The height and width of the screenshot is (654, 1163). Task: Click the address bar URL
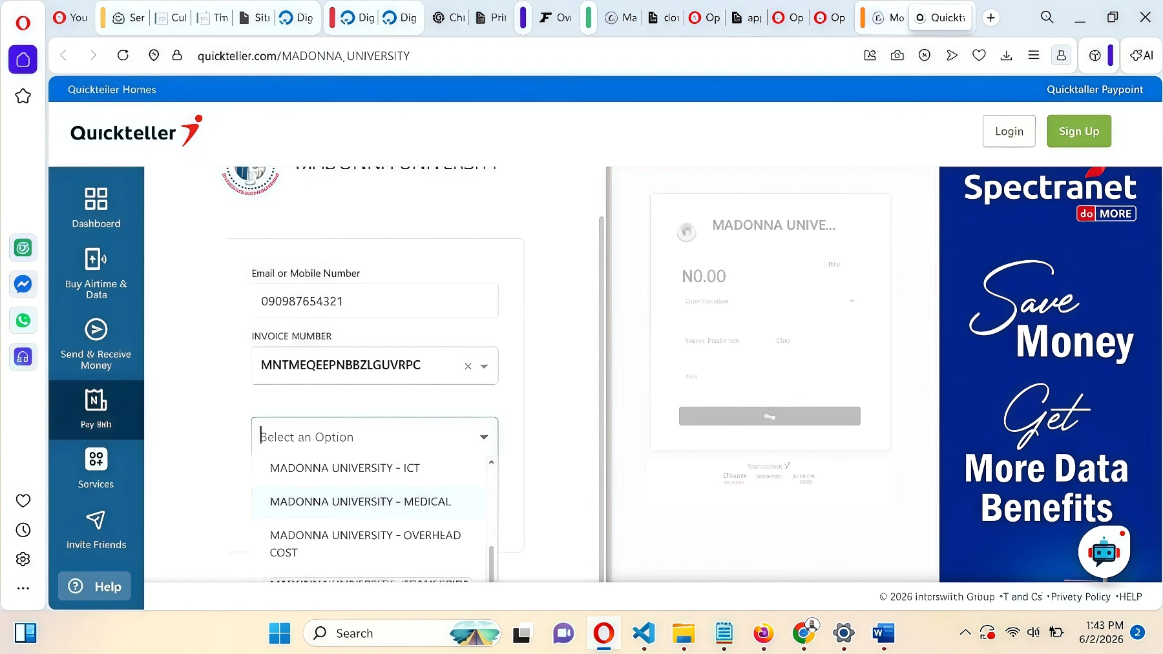click(x=304, y=56)
